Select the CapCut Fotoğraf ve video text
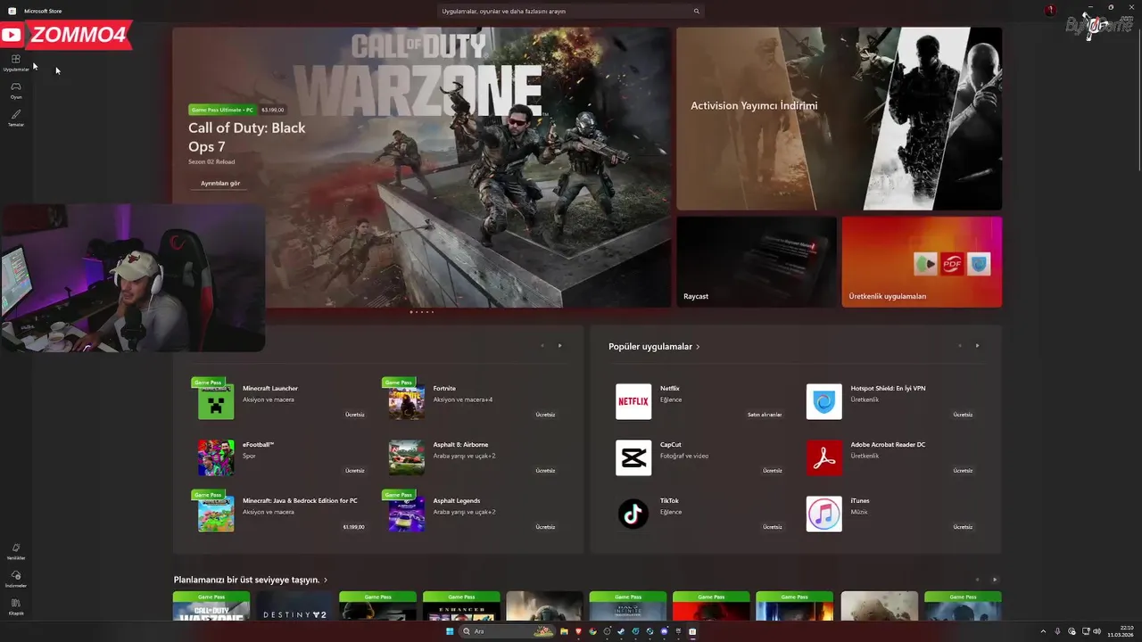This screenshot has height=642, width=1142. (684, 456)
